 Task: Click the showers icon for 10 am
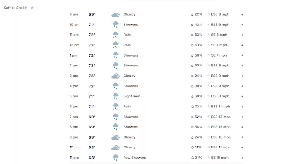tap(116, 25)
